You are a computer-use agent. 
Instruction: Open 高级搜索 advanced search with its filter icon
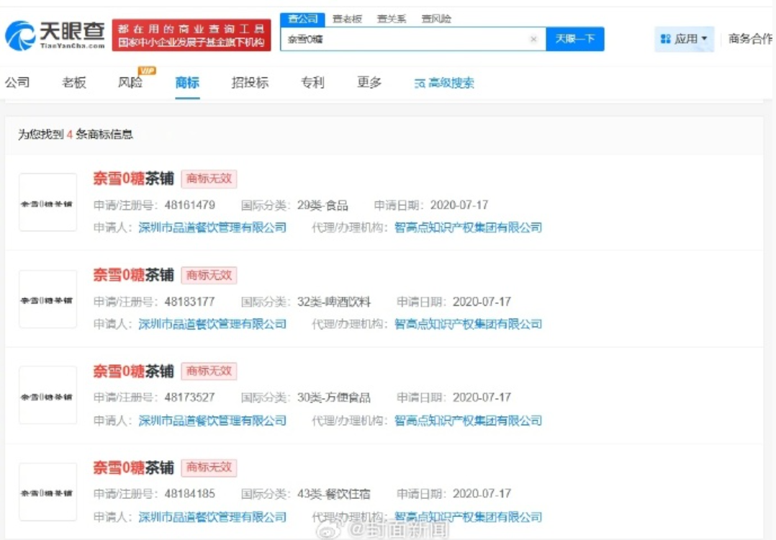tap(443, 83)
